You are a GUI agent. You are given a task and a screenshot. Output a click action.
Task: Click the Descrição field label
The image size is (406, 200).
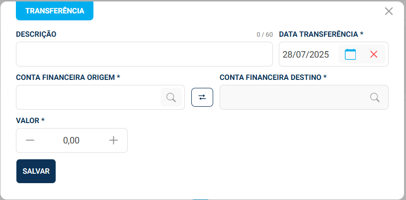point(36,34)
